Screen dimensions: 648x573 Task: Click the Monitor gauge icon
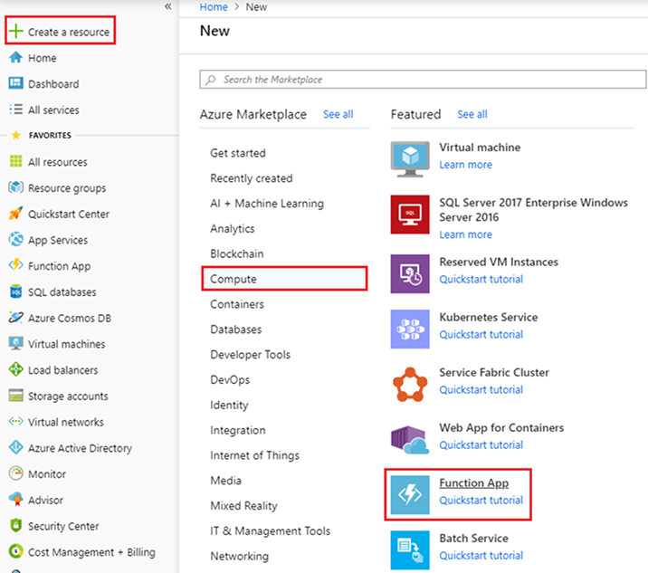(x=15, y=473)
